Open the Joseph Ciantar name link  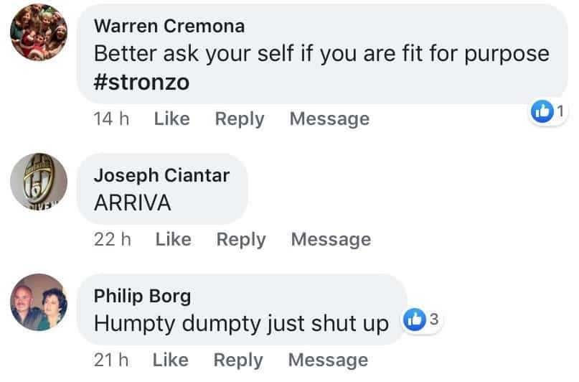(161, 175)
